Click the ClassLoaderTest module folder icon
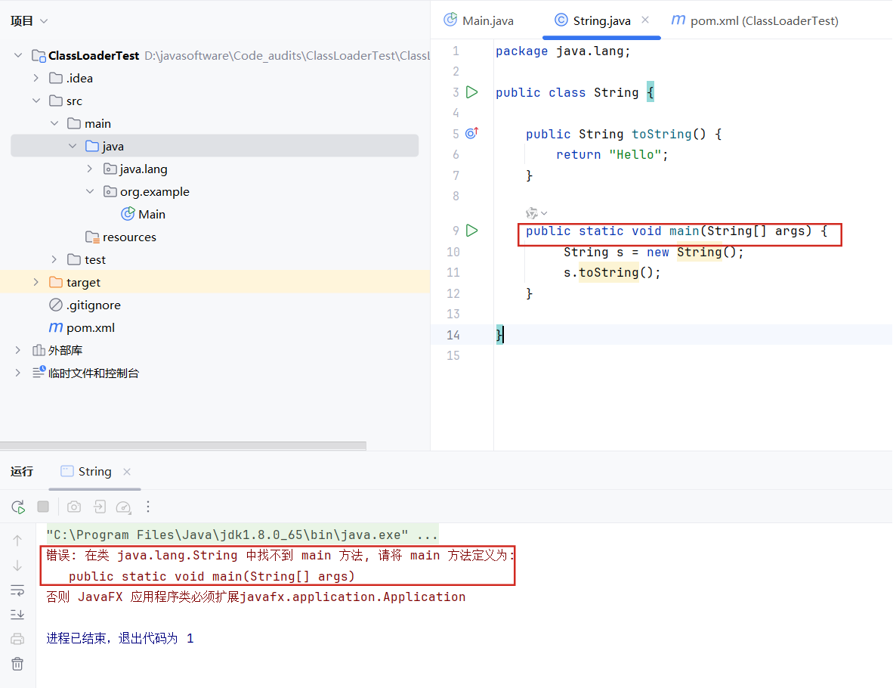 pyautogui.click(x=39, y=55)
